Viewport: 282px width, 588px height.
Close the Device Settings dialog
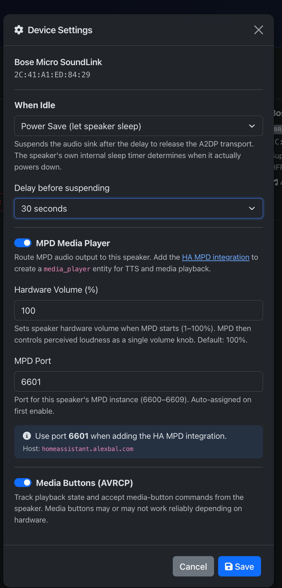pos(259,30)
